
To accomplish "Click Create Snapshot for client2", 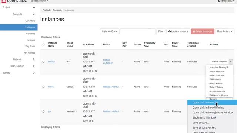I will pyautogui.click(x=220, y=62).
